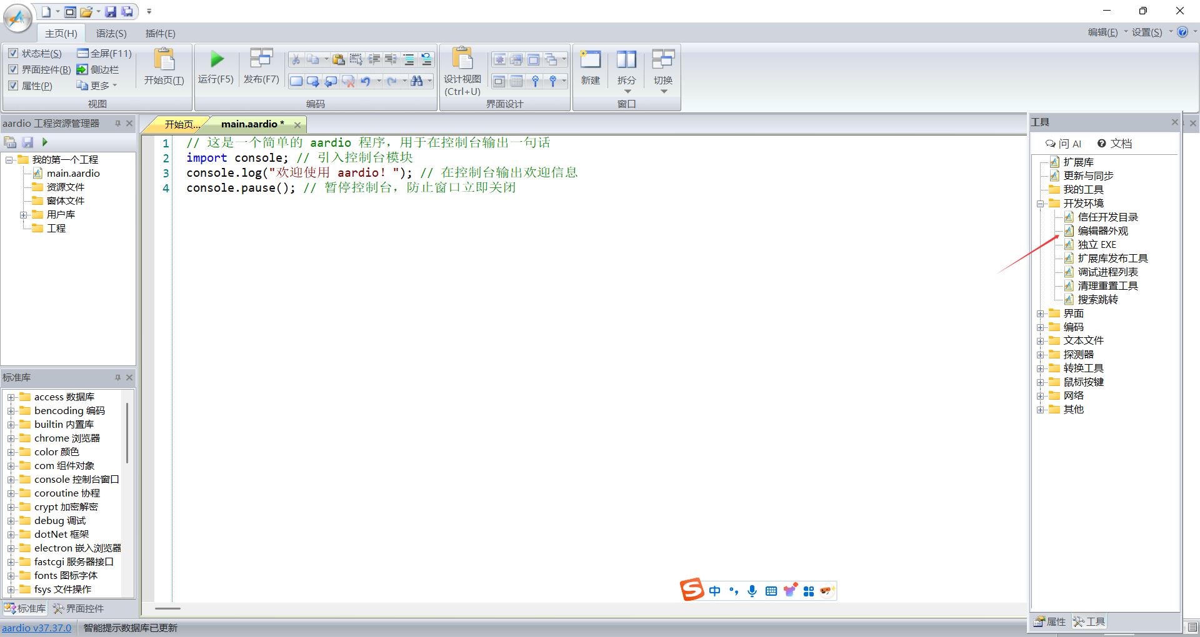Uncheck the 状态栏(S) checkbox
The image size is (1200, 637).
click(13, 53)
